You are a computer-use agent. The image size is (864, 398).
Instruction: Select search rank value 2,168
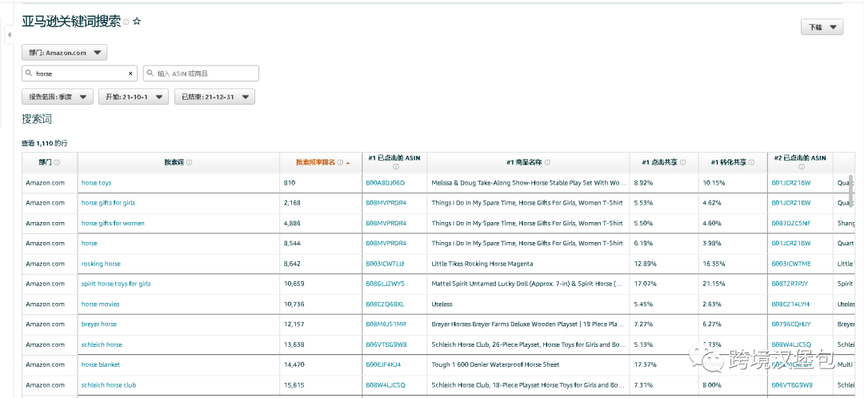pyautogui.click(x=291, y=203)
